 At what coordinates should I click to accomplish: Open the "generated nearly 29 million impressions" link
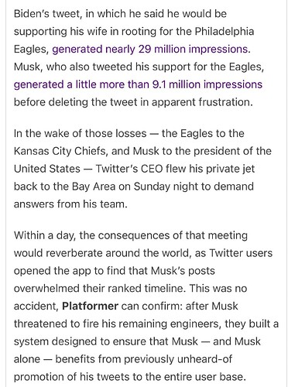click(151, 50)
